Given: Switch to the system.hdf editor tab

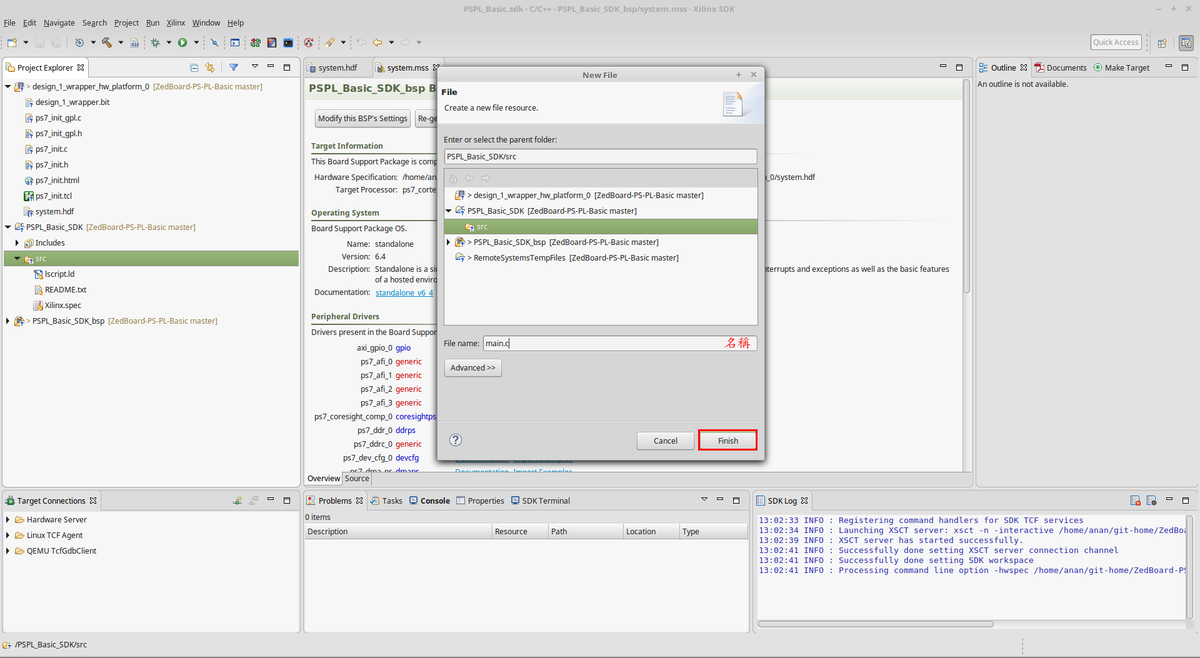Looking at the screenshot, I should pyautogui.click(x=337, y=68).
